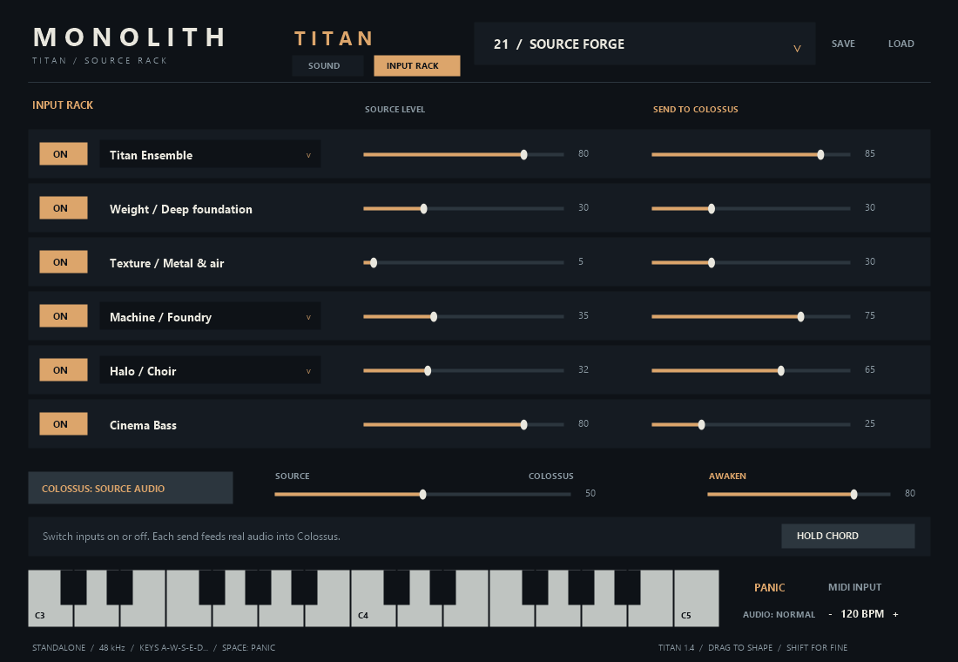Viewport: 958px width, 662px height.
Task: Open the 21 / SOURCE FORGE preset dropdown
Action: click(644, 44)
